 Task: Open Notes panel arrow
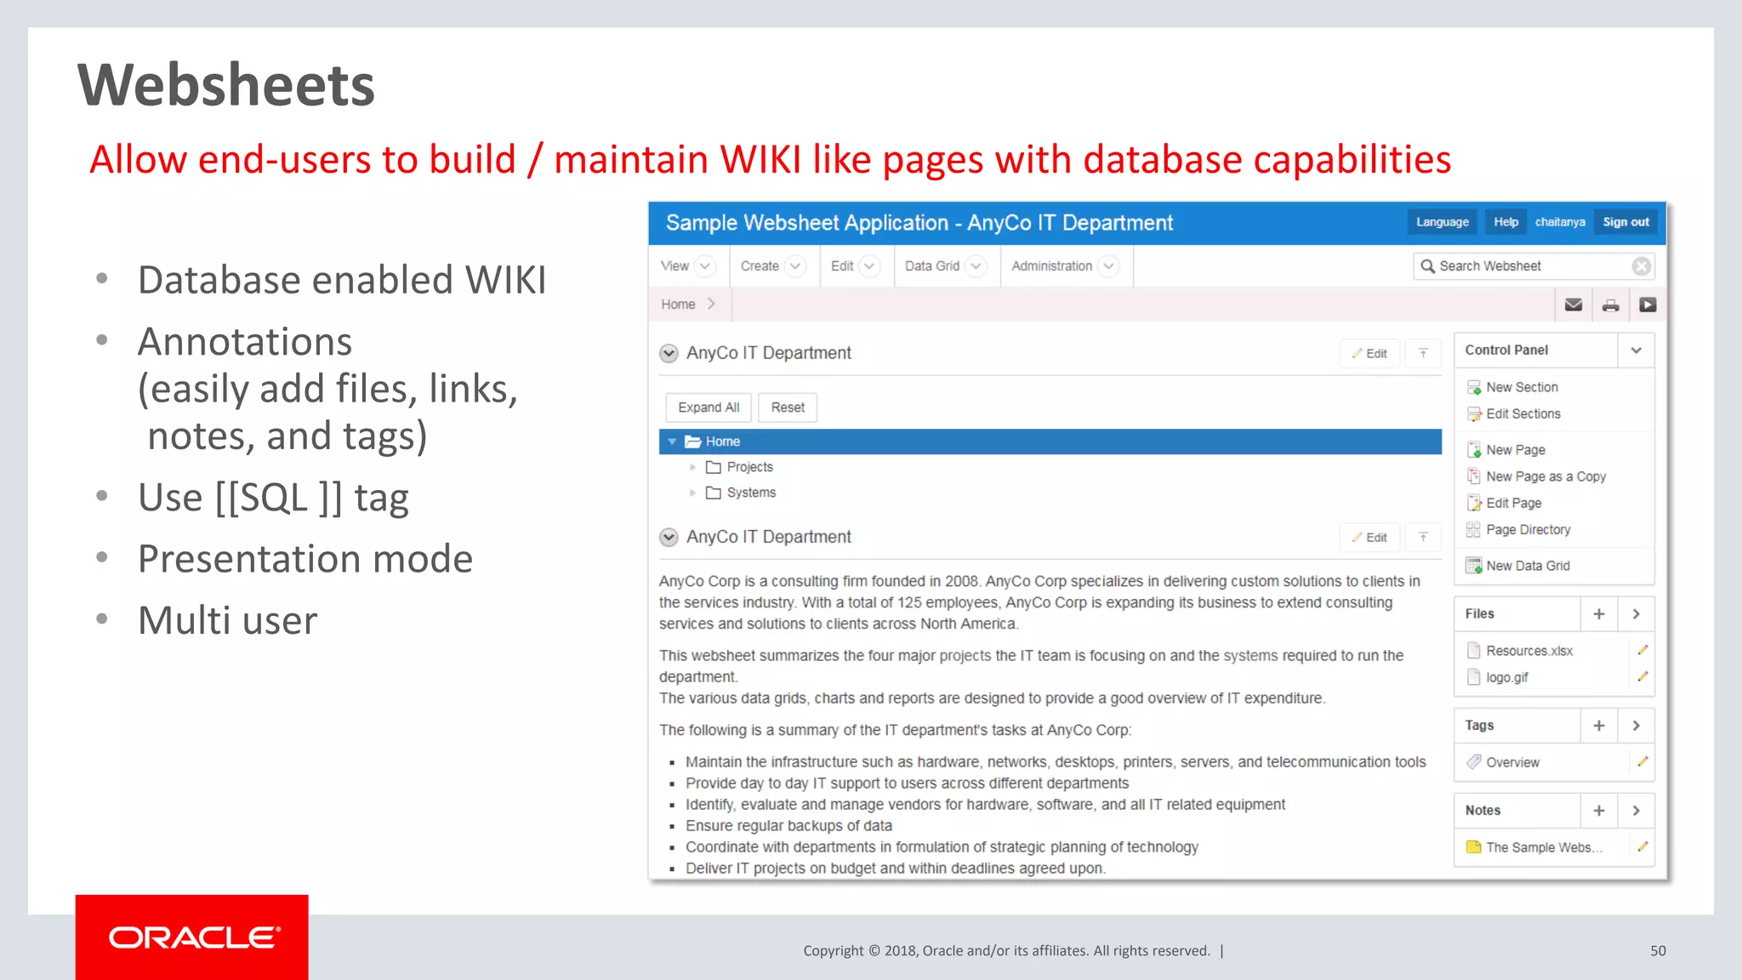[1636, 811]
